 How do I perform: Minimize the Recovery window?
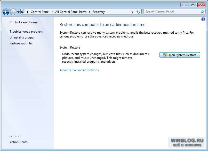[x=185, y=5]
